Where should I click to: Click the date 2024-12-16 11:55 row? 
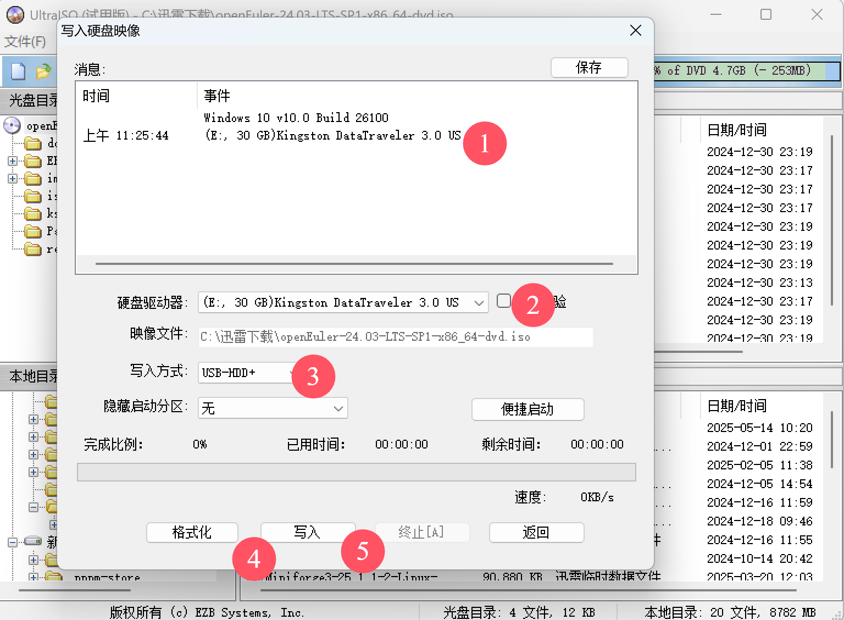[760, 540]
